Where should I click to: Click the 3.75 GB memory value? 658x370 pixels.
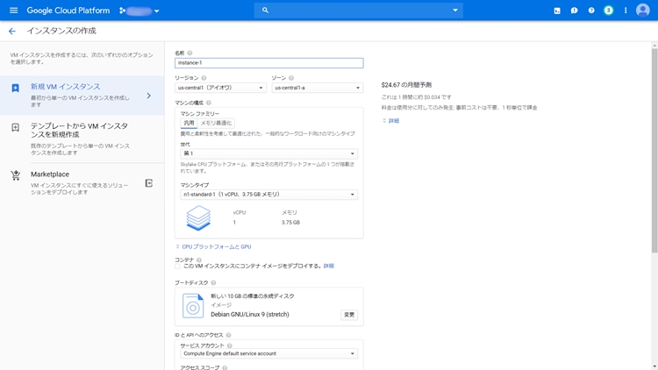click(x=290, y=223)
